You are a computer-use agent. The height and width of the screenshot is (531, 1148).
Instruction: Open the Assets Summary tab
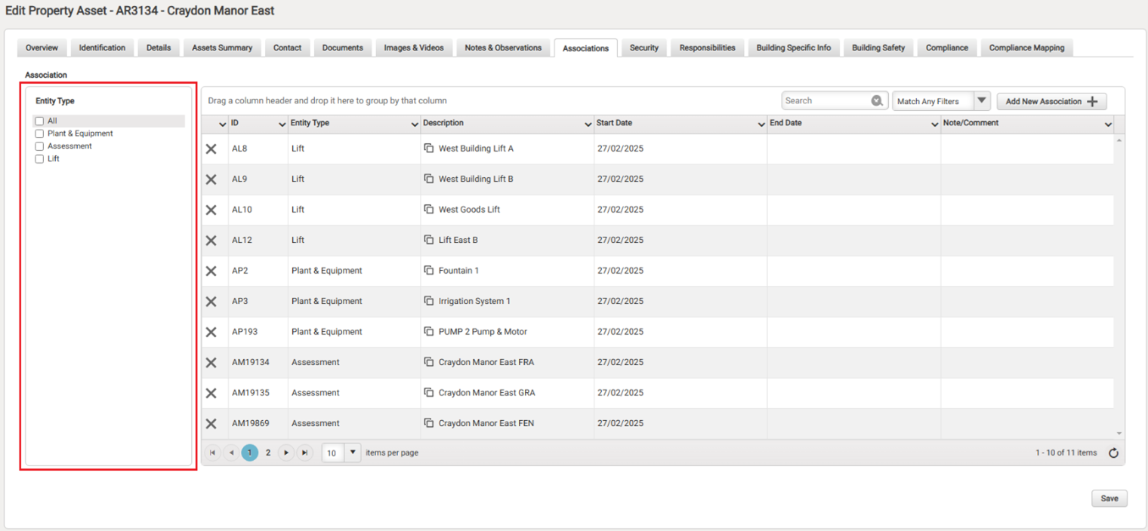[x=222, y=48]
